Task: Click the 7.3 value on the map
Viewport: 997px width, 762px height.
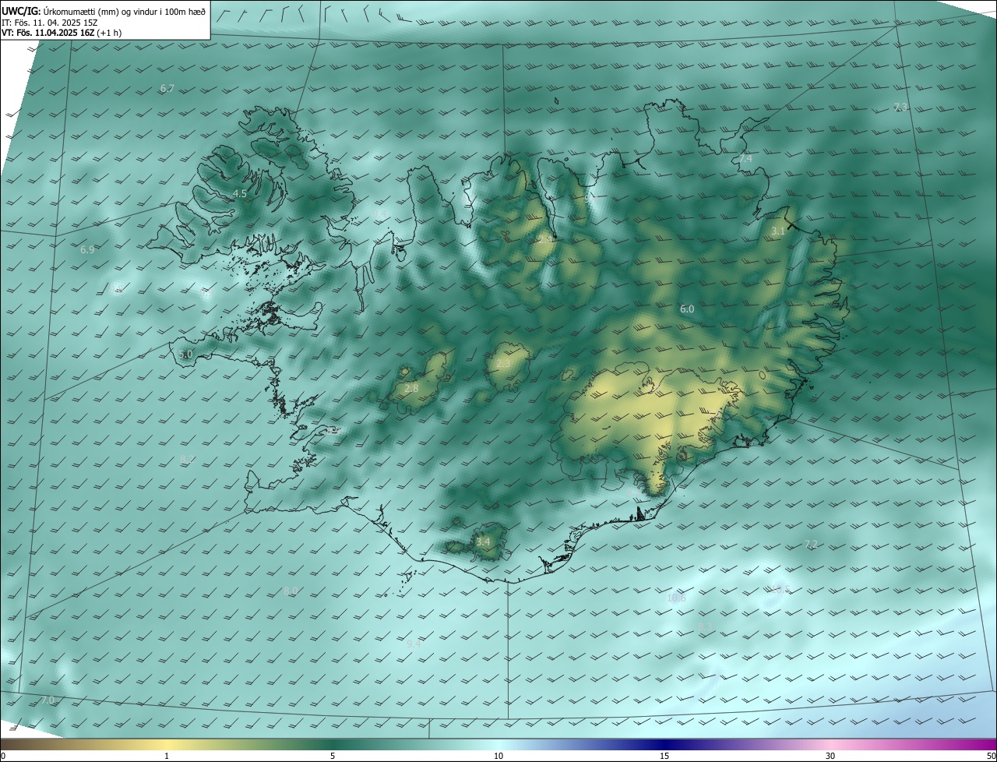Action: click(x=900, y=107)
